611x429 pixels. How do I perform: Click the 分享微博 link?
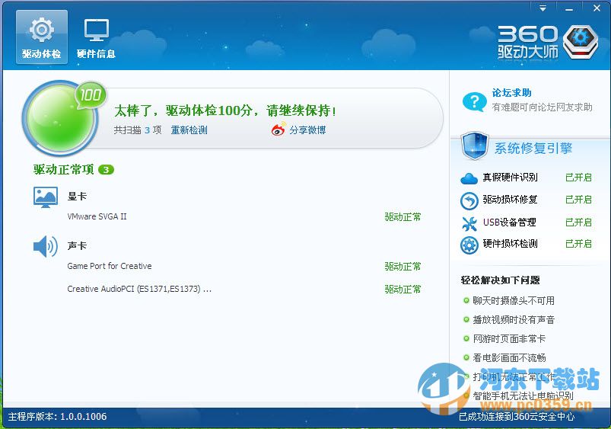point(307,130)
